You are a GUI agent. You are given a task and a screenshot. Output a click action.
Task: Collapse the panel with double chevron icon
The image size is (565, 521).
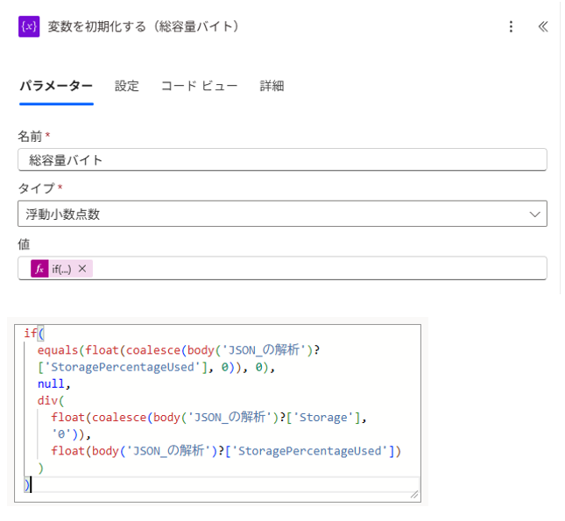542,26
